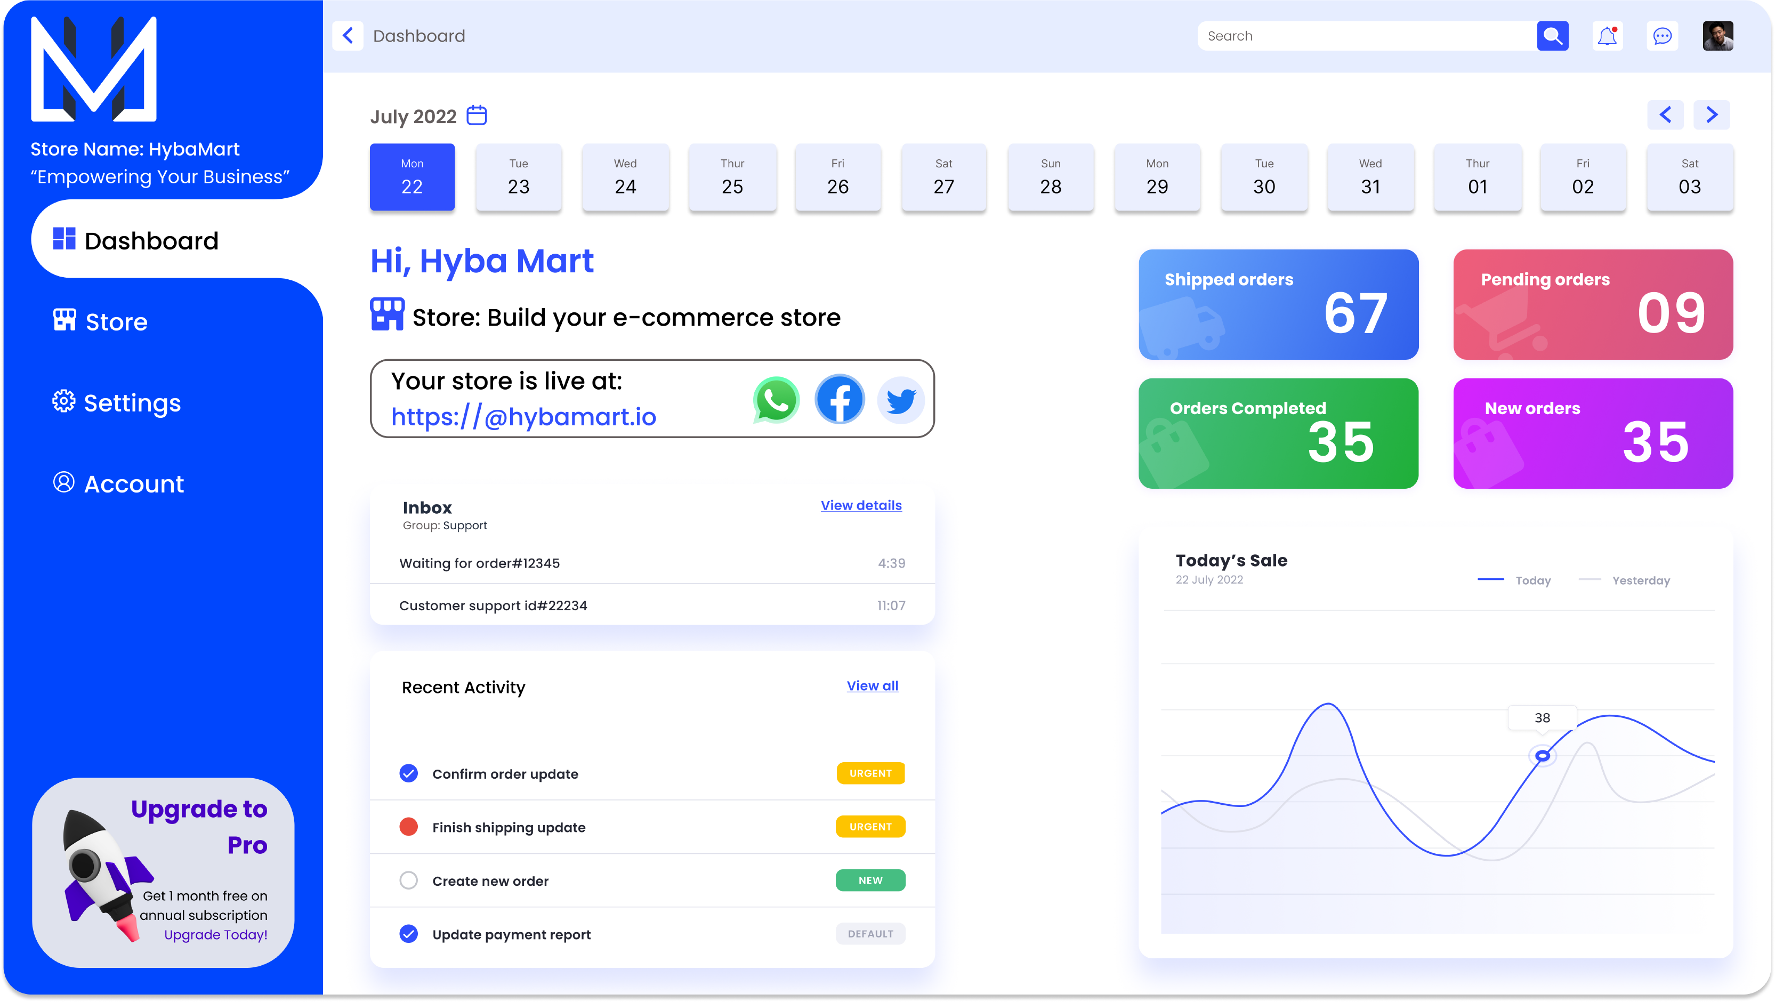Click the chart data point marker showing 38
Image resolution: width=1775 pixels, height=1002 pixels.
(x=1543, y=756)
